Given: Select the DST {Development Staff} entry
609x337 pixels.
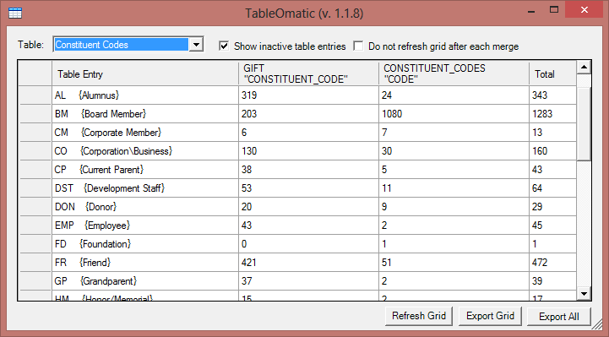Looking at the screenshot, I should click(145, 188).
